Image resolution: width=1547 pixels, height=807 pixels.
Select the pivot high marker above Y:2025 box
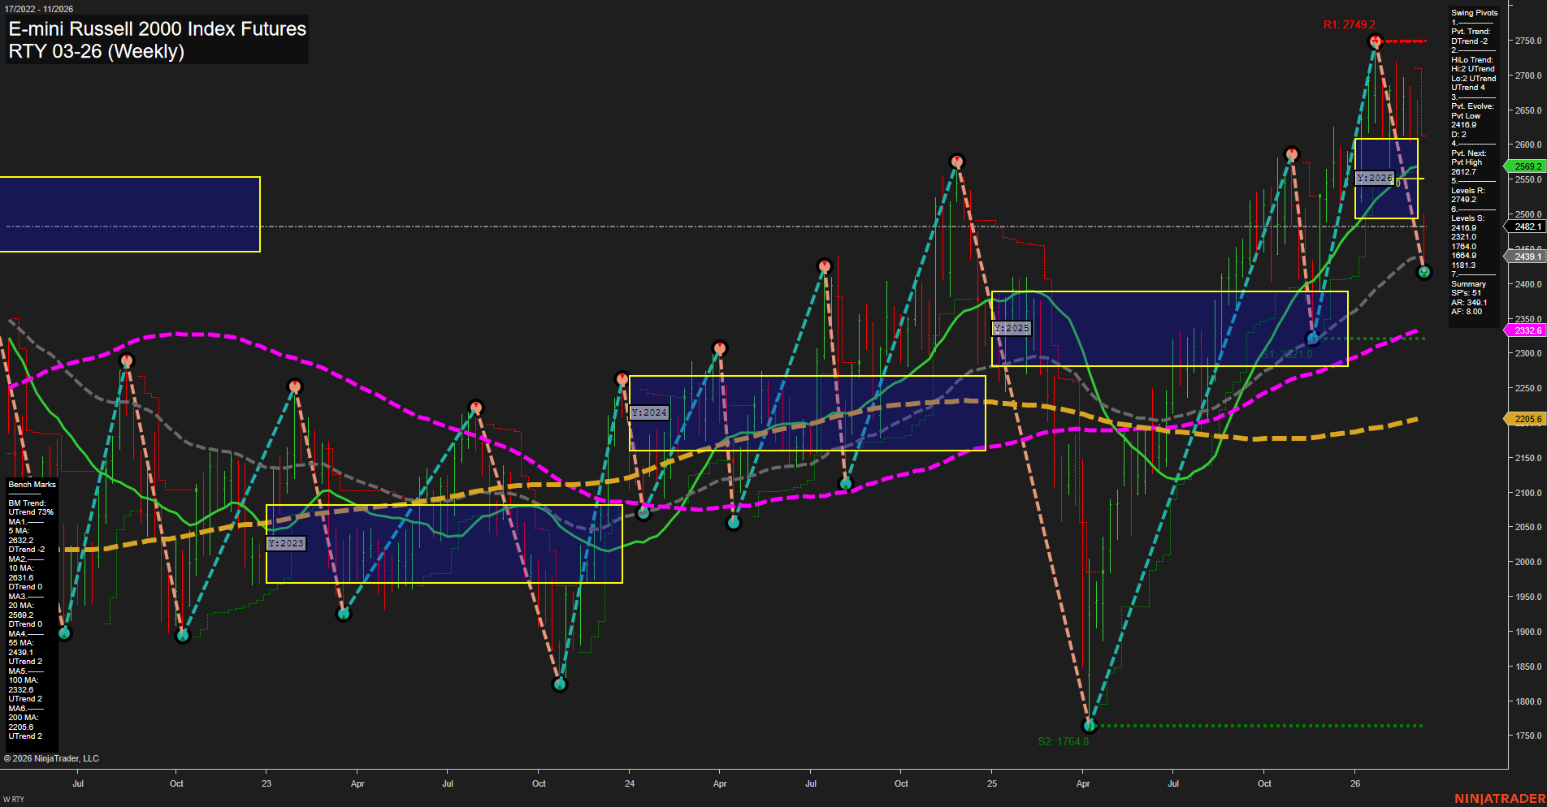pos(1291,153)
